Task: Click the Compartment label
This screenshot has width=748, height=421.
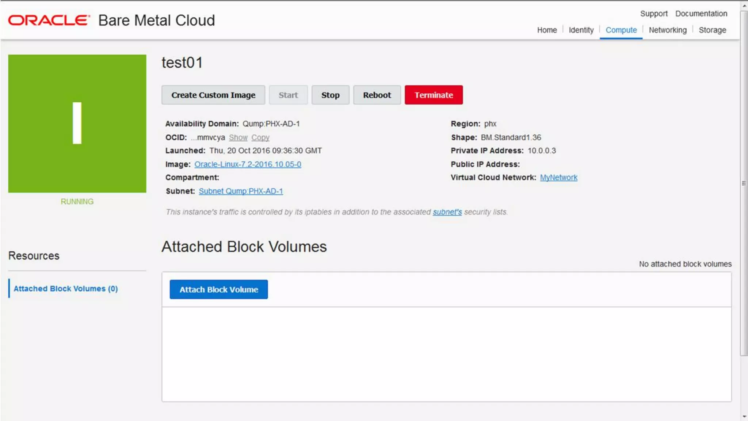Action: pos(192,178)
